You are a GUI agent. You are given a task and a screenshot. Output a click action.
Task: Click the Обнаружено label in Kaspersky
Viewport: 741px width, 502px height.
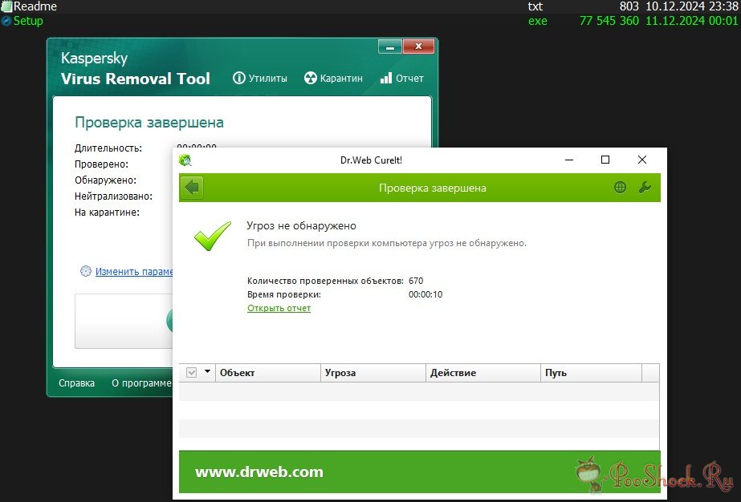[x=105, y=180]
